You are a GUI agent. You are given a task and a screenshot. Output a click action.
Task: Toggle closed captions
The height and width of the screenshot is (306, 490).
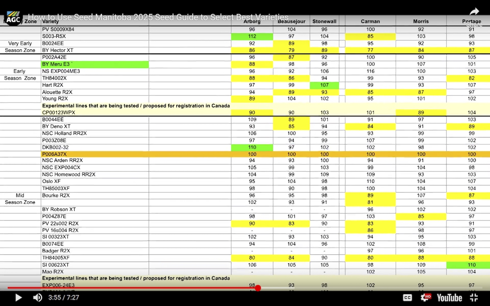coord(408,297)
